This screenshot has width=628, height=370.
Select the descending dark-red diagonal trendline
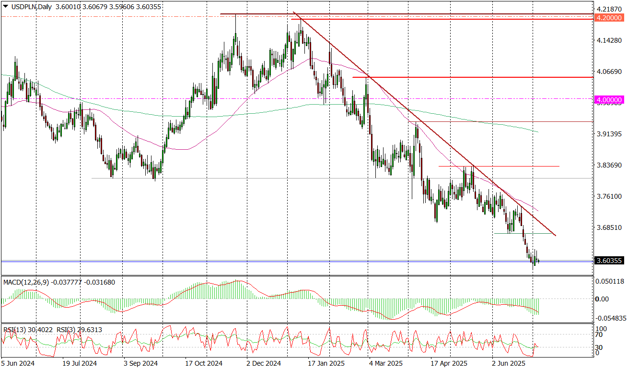424,124
